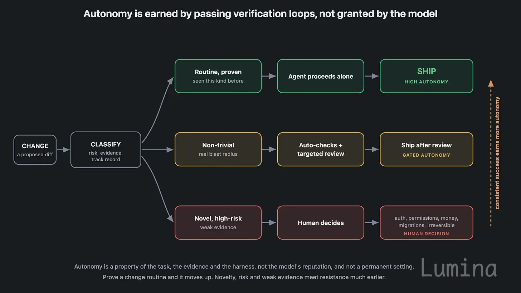The height and width of the screenshot is (293, 521).
Task: Click arrow between CHANGE and CLASSIFY
Action: coord(63,150)
